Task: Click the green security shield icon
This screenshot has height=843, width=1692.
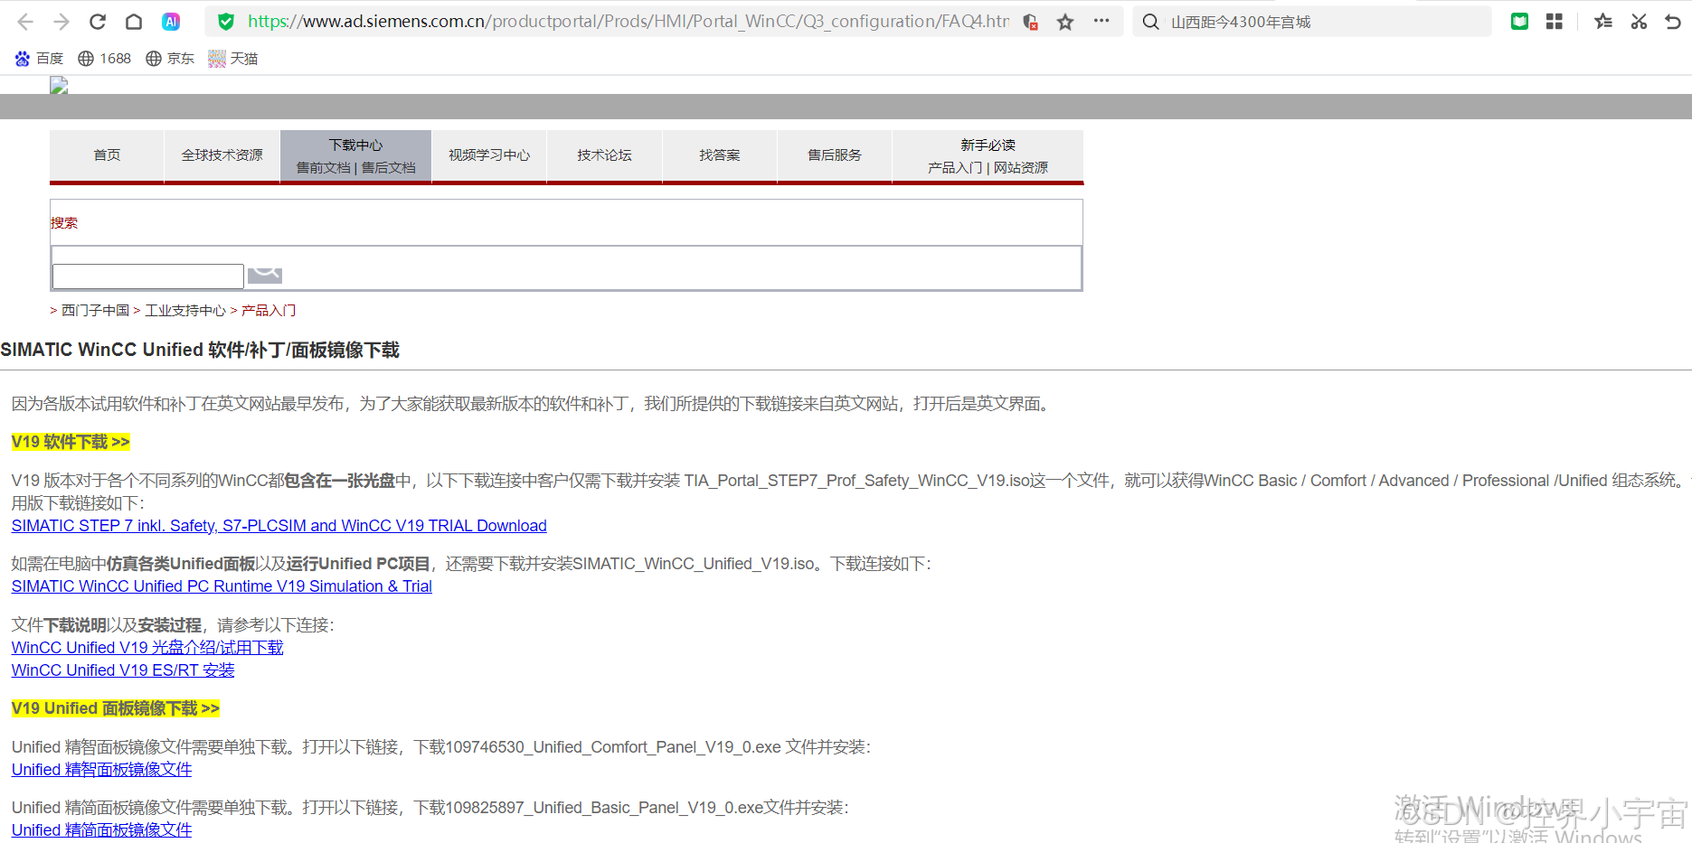Action: coord(226,22)
